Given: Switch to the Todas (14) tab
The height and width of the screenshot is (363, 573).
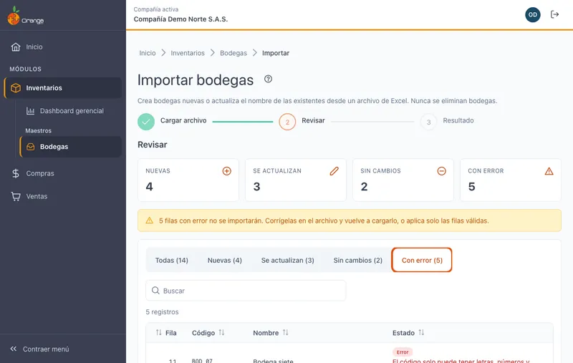Looking at the screenshot, I should pos(171,260).
